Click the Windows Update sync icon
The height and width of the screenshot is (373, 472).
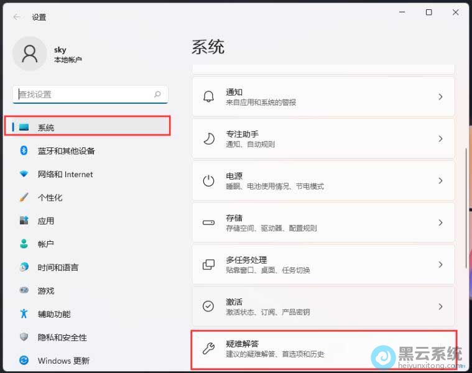click(24, 361)
